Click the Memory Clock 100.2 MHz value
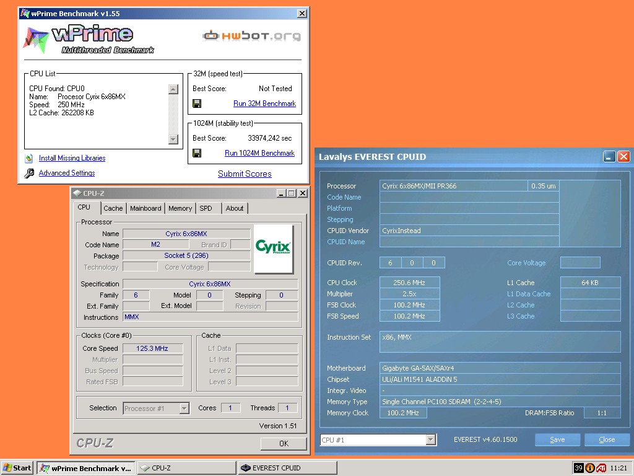 click(403, 413)
